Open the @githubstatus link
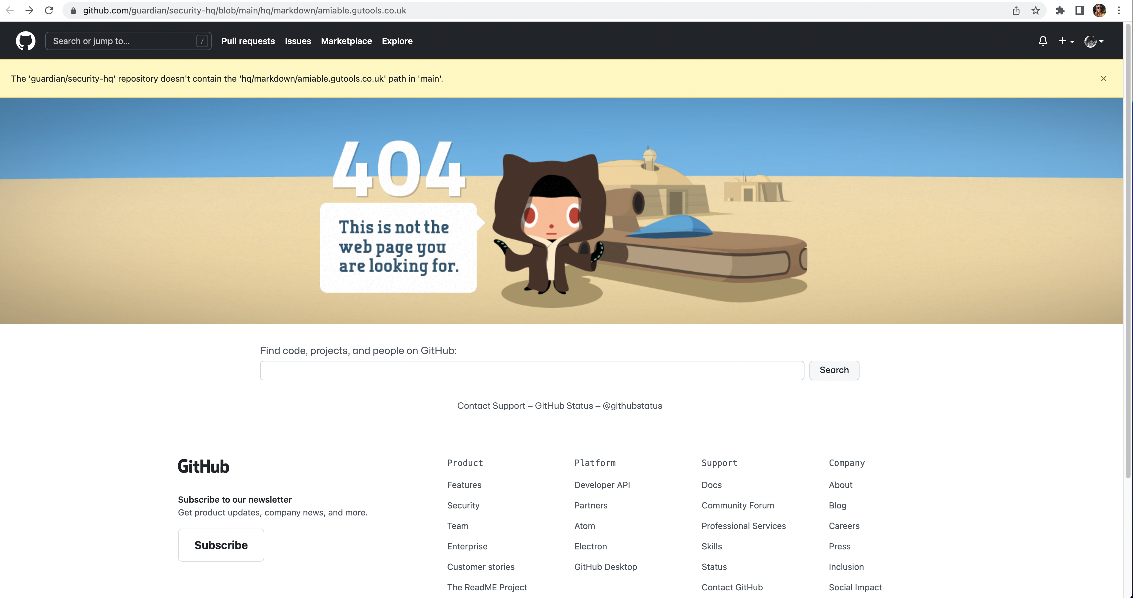 [x=632, y=406]
